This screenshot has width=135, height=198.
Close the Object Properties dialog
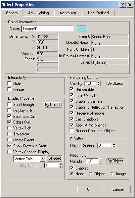130,5
